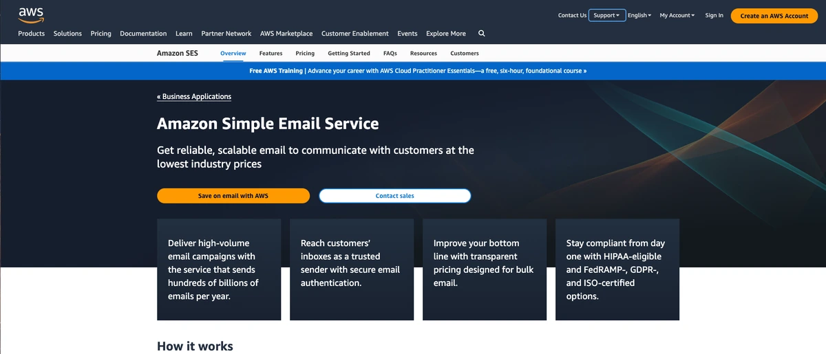Go to the Pricing top menu item
This screenshot has width=826, height=354.
coord(100,33)
